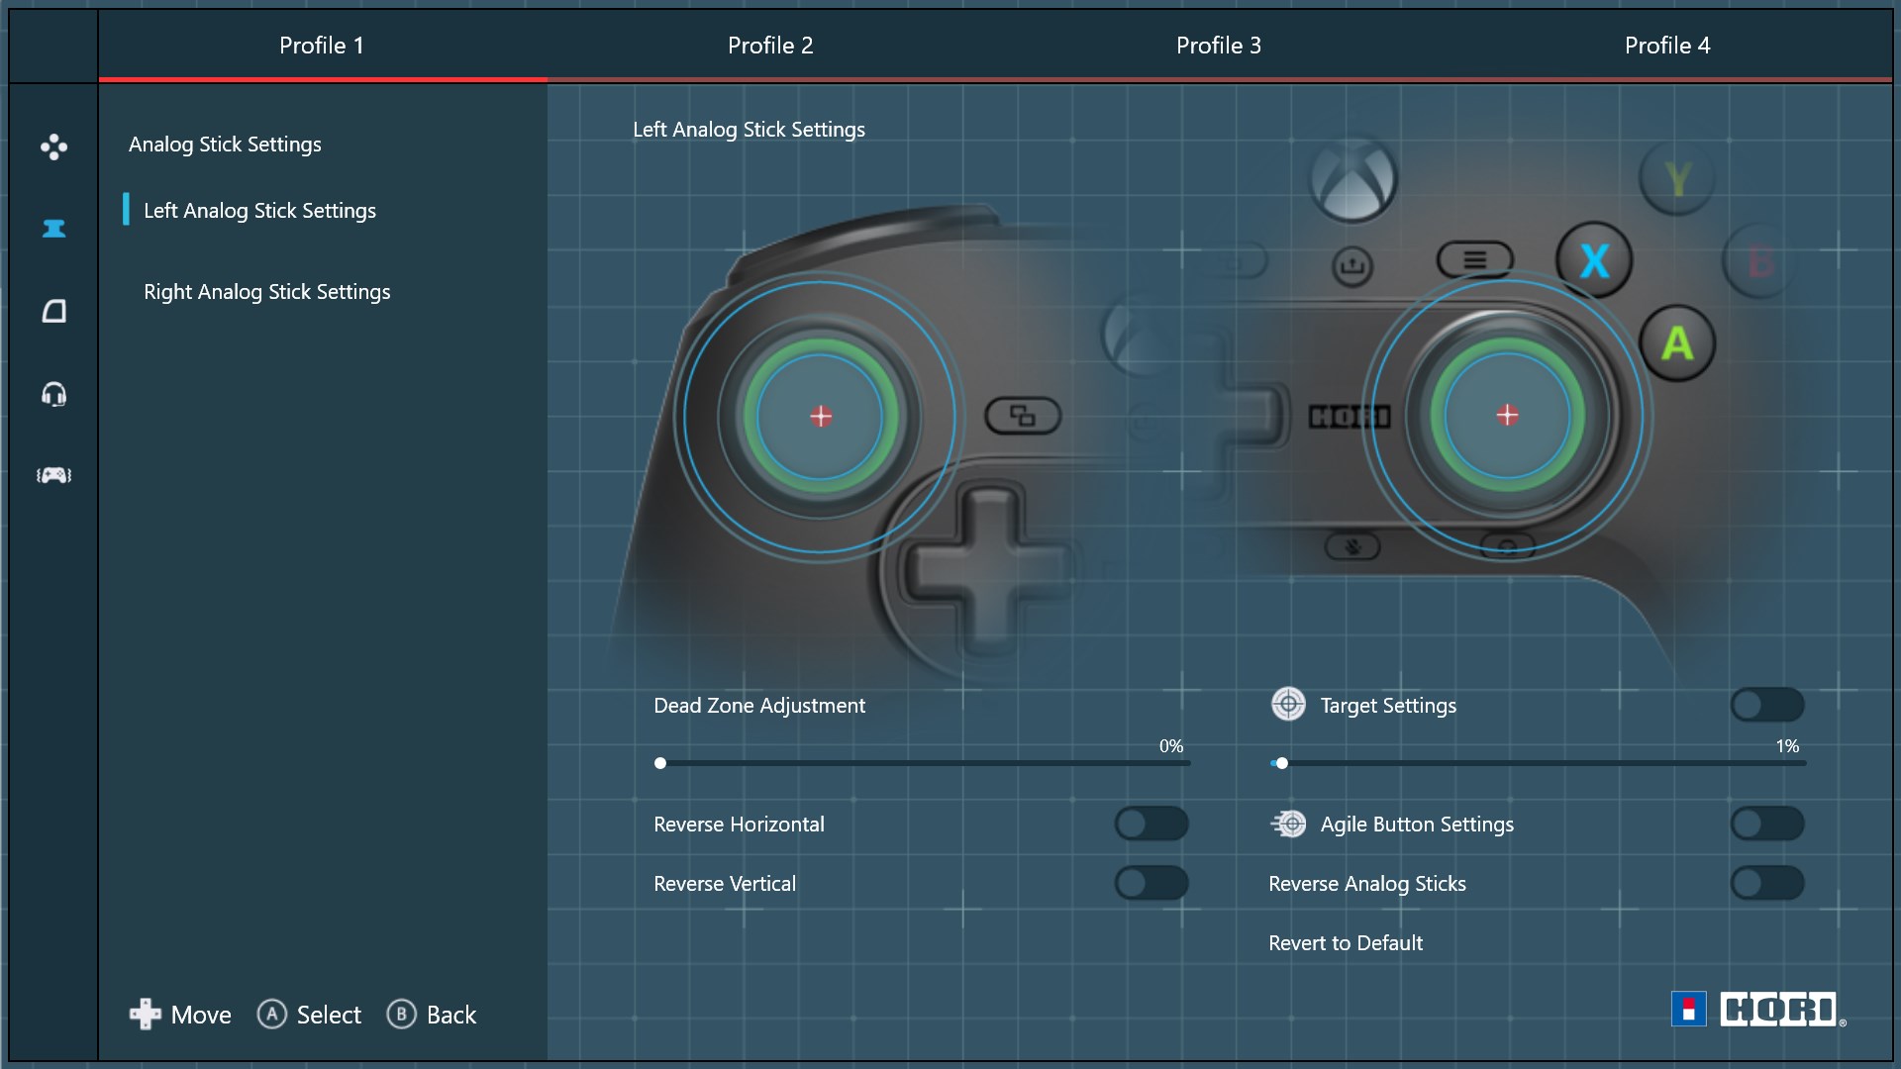Open button assignment sidebar icon
Image resolution: width=1901 pixels, height=1069 pixels.
point(53,147)
